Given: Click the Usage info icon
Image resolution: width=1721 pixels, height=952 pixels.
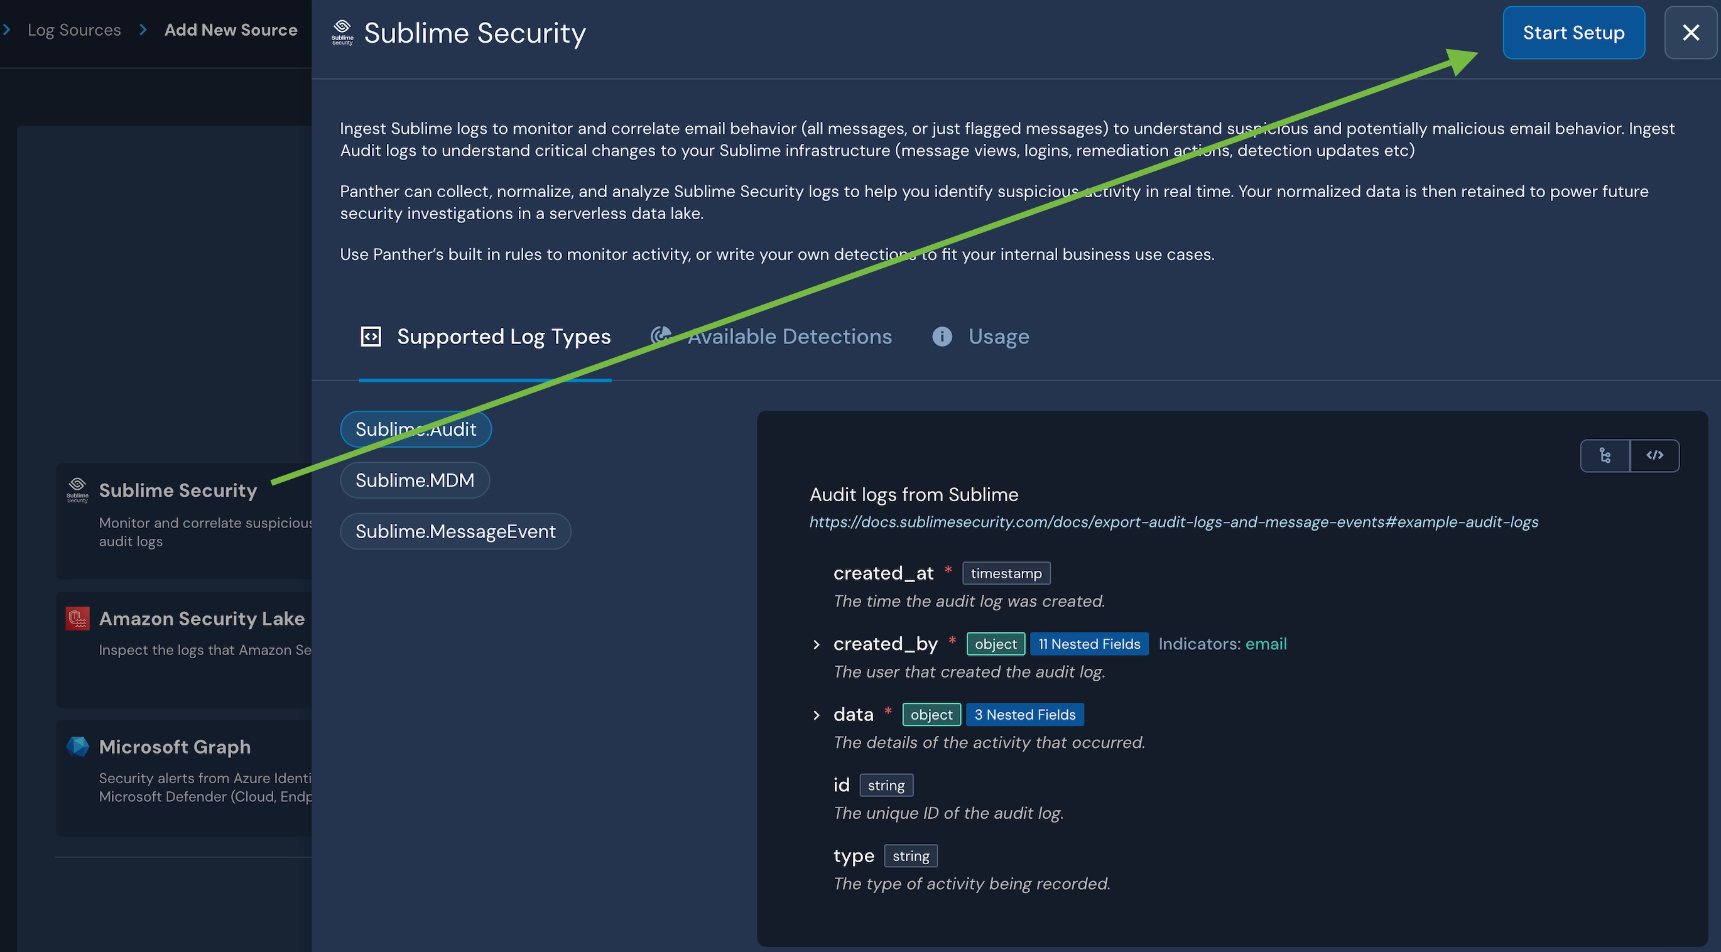Looking at the screenshot, I should click(942, 336).
